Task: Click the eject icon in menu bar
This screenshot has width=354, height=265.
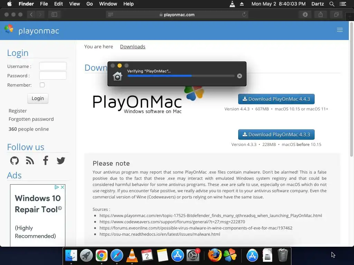Action: (x=242, y=4)
